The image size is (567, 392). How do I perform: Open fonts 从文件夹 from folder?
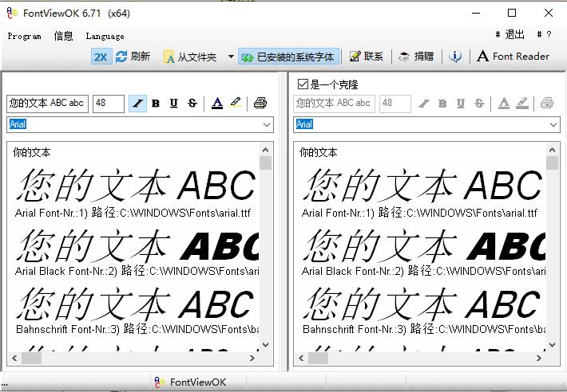point(190,57)
